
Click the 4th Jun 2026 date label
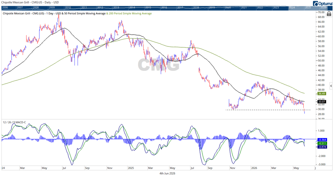[x=167, y=173]
